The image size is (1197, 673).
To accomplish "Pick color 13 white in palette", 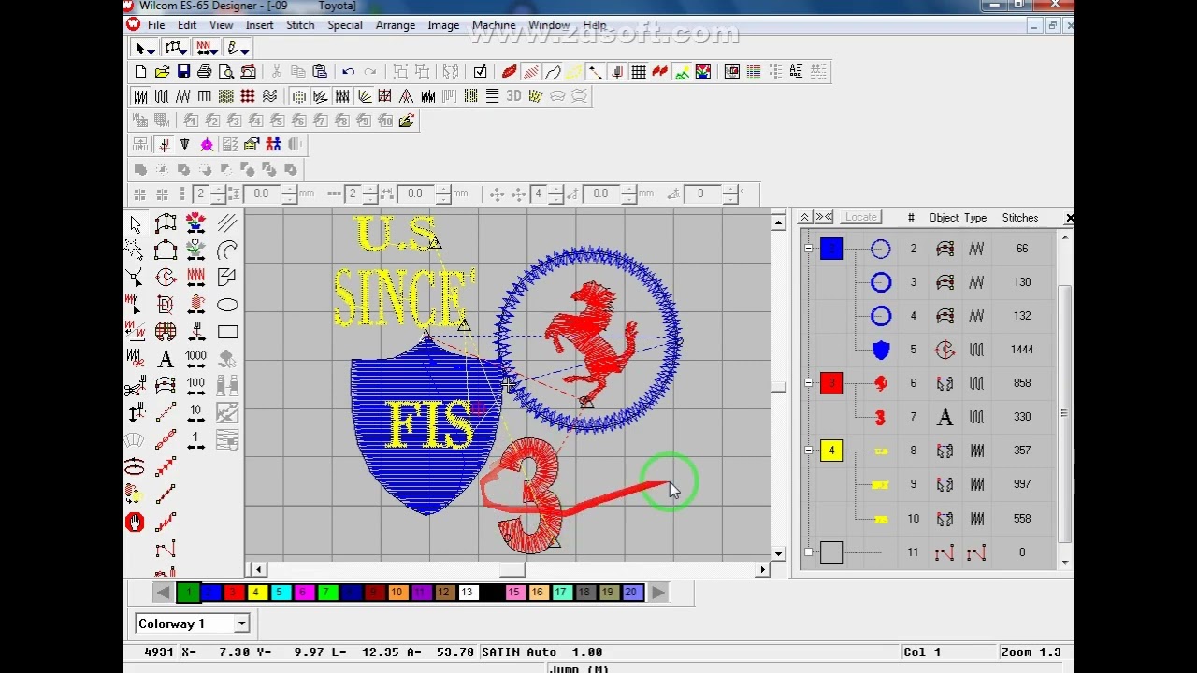I will click(x=467, y=592).
